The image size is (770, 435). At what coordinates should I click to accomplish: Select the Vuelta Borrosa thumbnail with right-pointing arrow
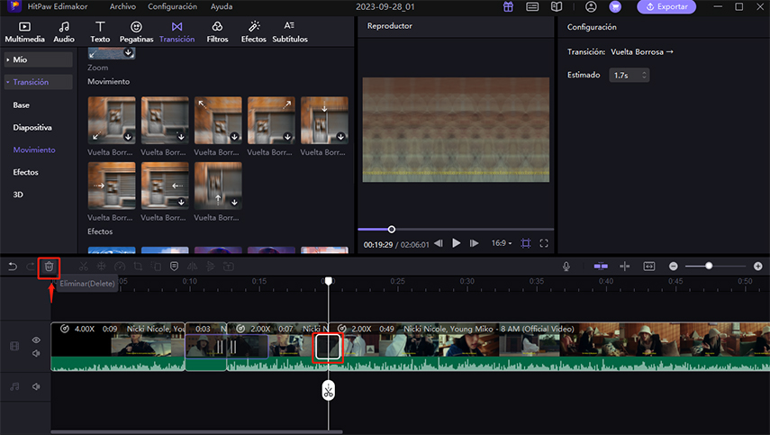click(x=112, y=186)
